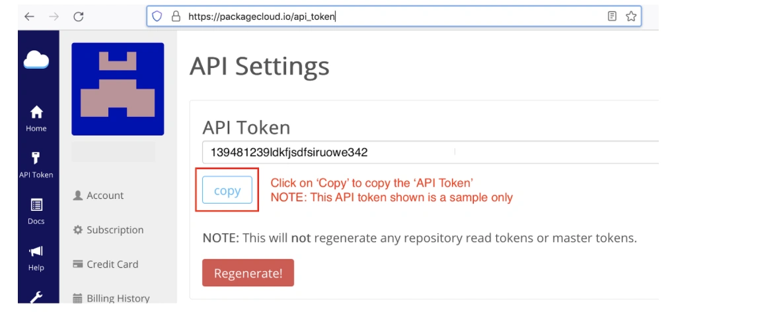Open the Account settings link
Image resolution: width=781 pixels, height=312 pixels.
coord(98,196)
